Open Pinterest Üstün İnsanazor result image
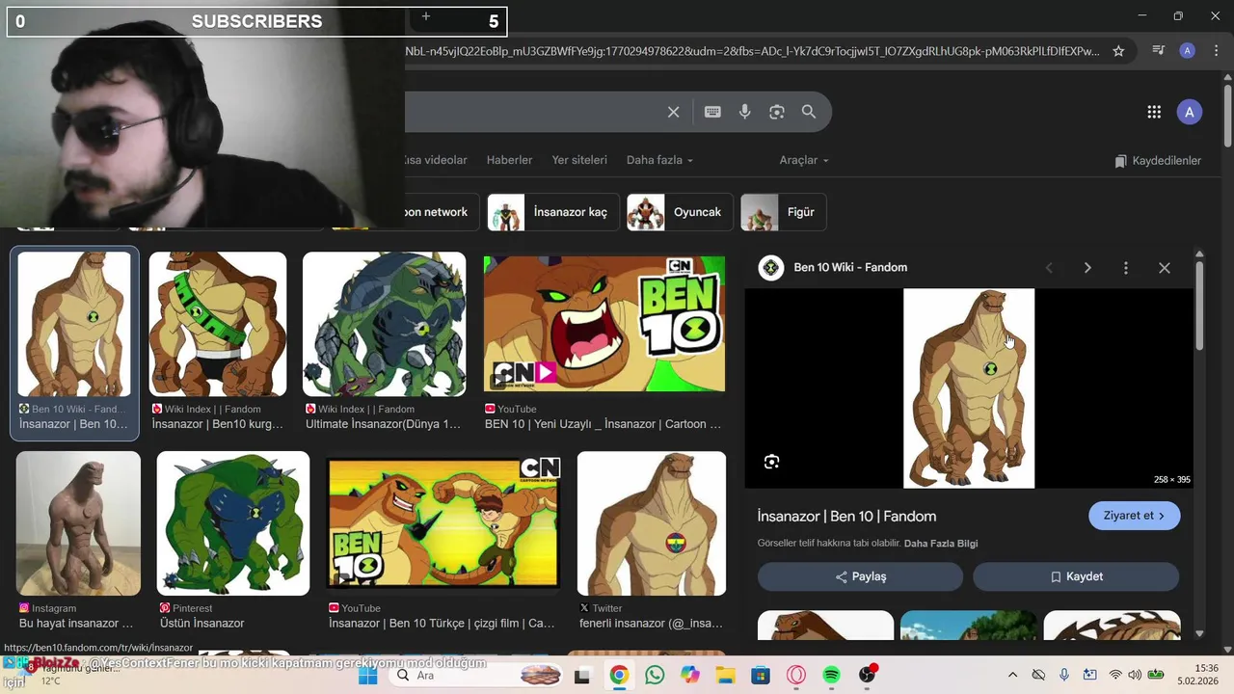1234x694 pixels. [233, 523]
